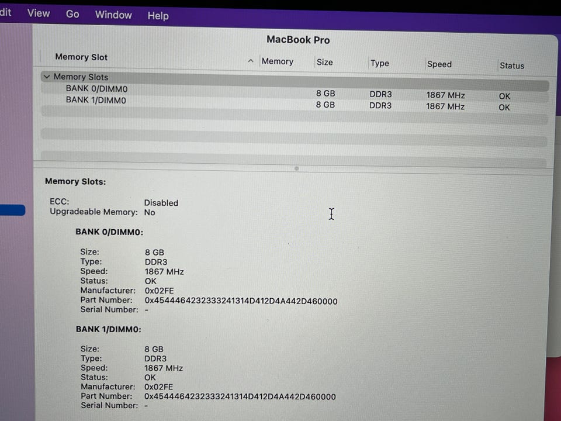The image size is (561, 421).
Task: Click the BANK 1/DIMM0: details heading
Action: [109, 329]
